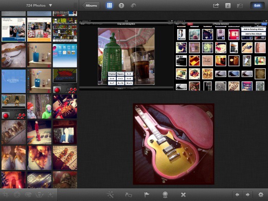Hide photo with the X icon
The height and width of the screenshot is (201, 268).
click(183, 195)
